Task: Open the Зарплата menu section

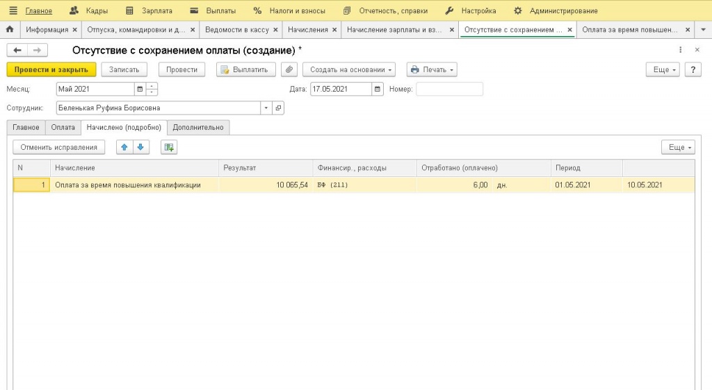Action: coord(149,10)
